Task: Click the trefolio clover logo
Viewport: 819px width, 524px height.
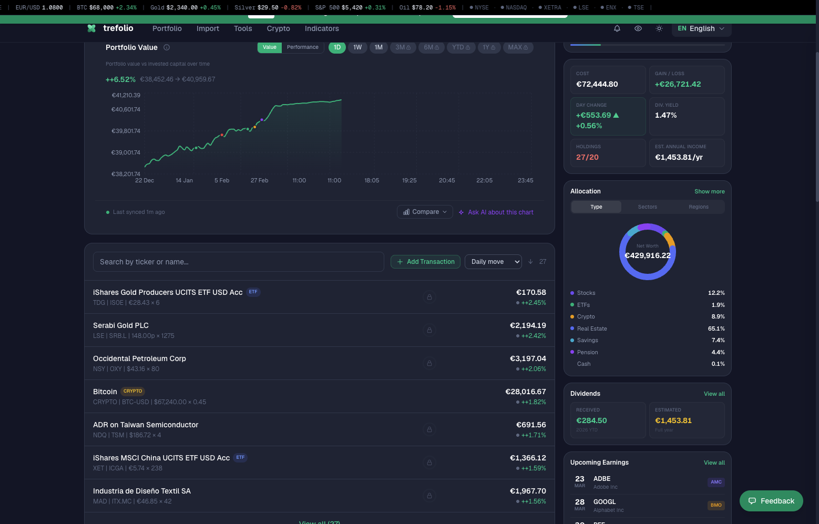Action: pyautogui.click(x=91, y=28)
